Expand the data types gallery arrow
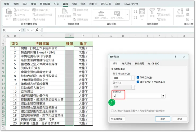This screenshot has width=196, height=132. (x=127, y=15)
